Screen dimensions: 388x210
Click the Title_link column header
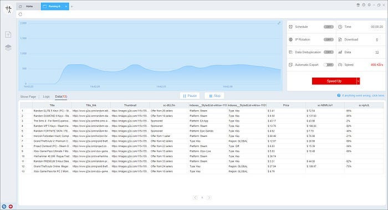pos(91,105)
